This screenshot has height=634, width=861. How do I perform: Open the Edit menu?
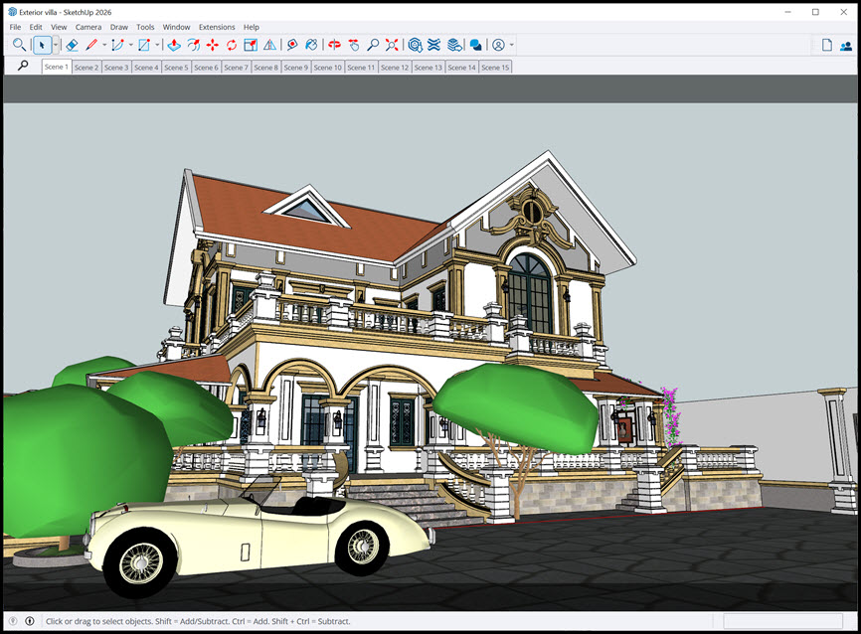(36, 27)
